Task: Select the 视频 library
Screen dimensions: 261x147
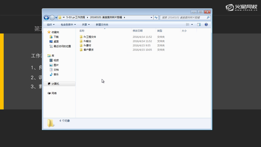Action: tap(56, 60)
